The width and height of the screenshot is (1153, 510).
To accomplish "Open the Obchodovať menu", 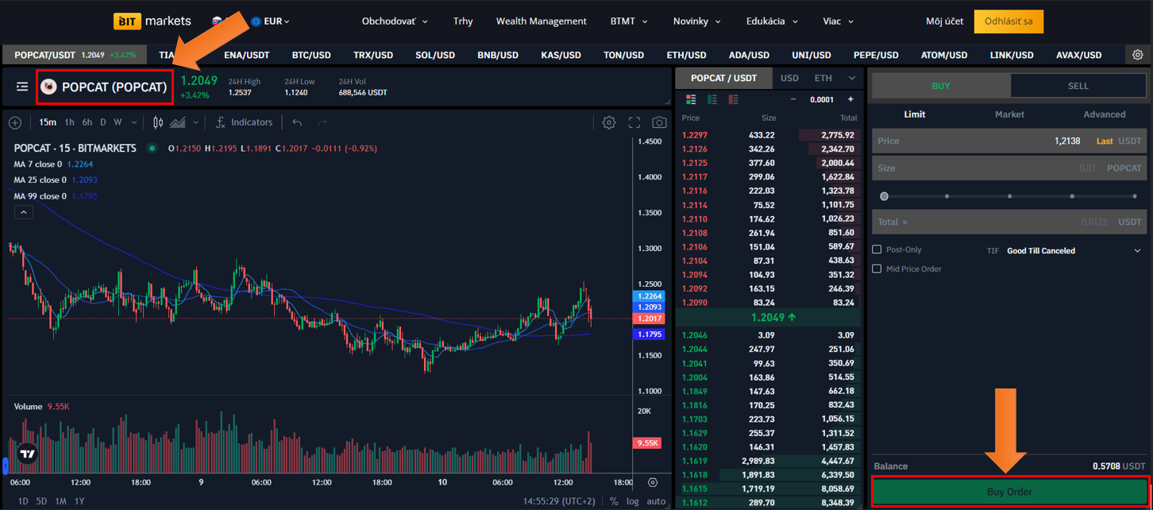I will pyautogui.click(x=395, y=21).
